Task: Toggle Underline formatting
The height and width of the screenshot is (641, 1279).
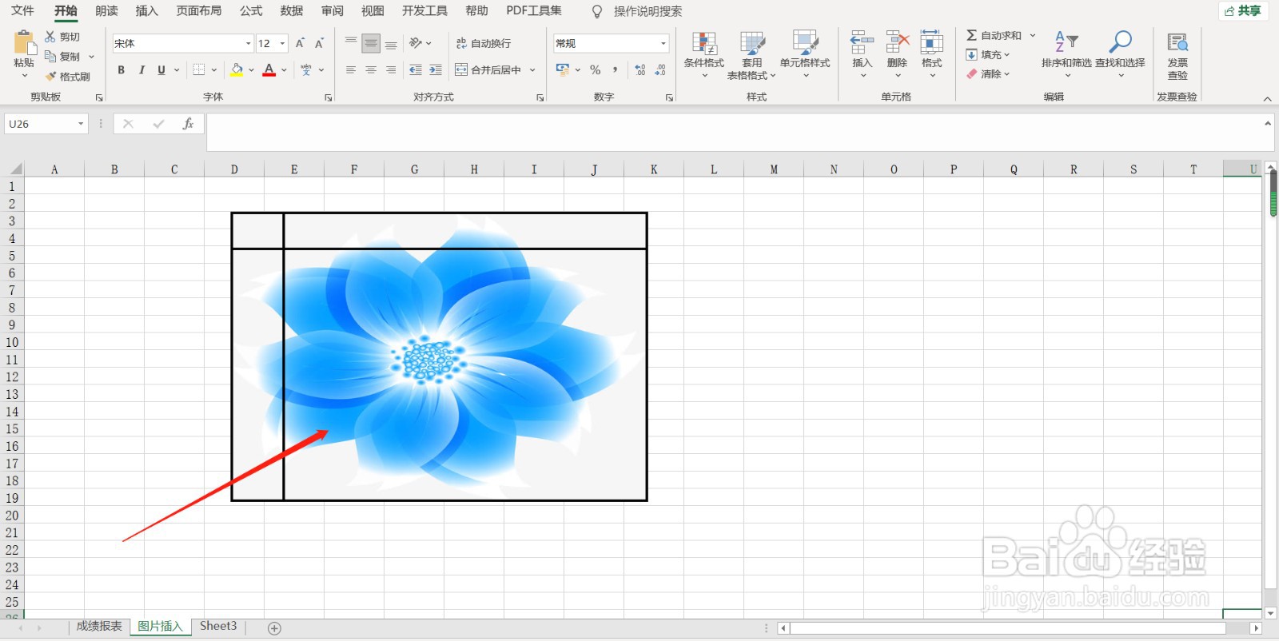Action: 161,70
